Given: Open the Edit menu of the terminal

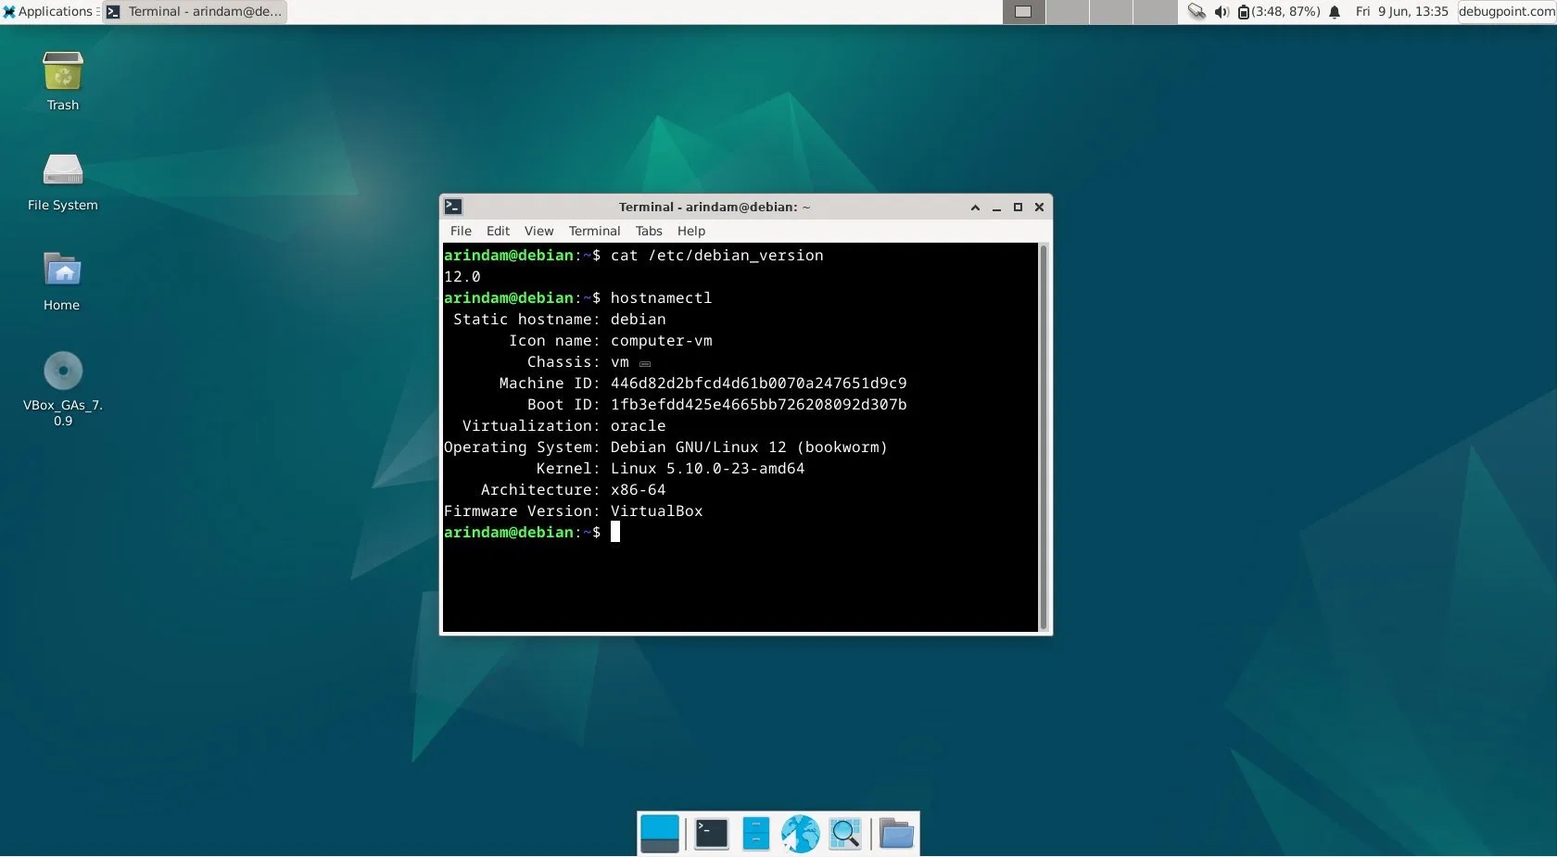Looking at the screenshot, I should point(498,232).
